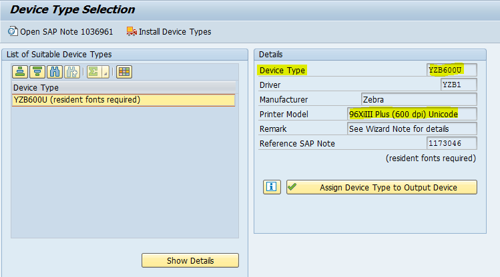The width and height of the screenshot is (500, 277).
Task: Click the Device Type Selection title
Action: point(73,9)
